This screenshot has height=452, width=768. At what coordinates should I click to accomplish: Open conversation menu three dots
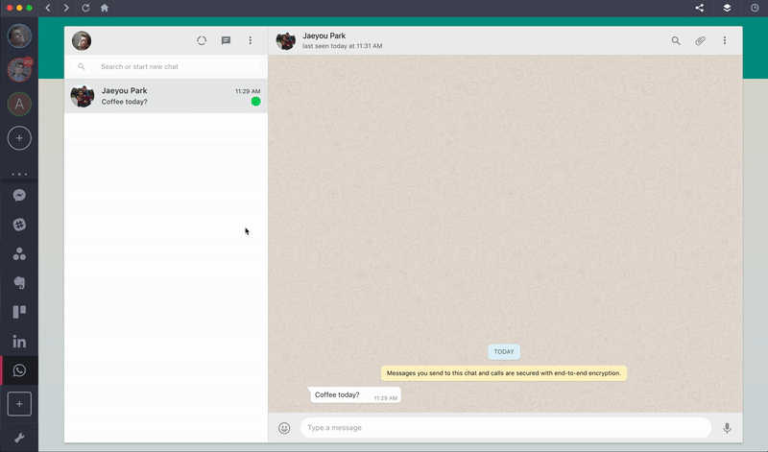pyautogui.click(x=725, y=40)
